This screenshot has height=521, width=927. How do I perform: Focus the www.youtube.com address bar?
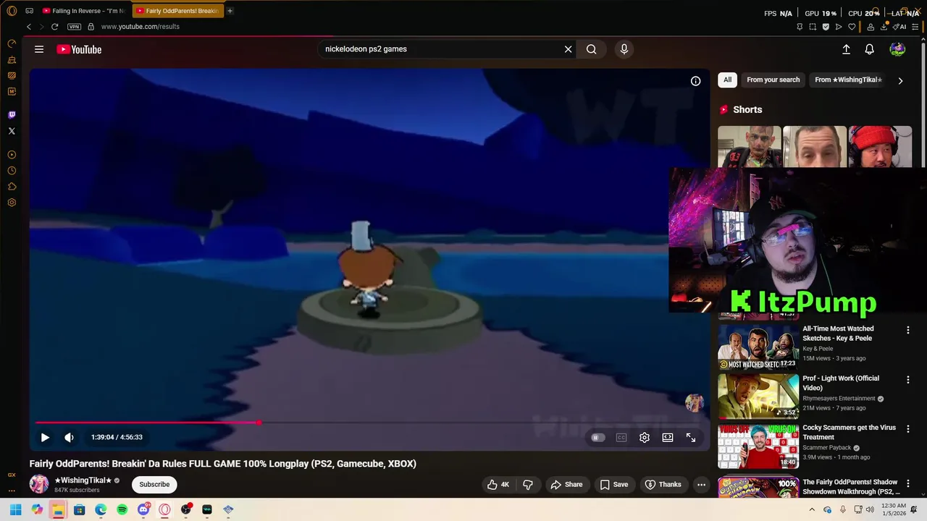coord(140,27)
